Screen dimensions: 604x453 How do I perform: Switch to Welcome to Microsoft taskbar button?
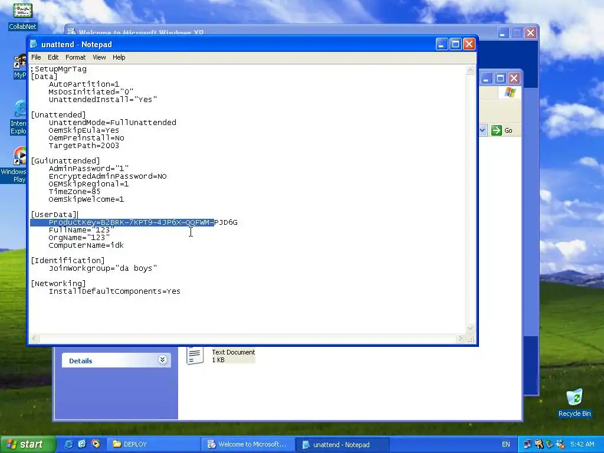pyautogui.click(x=248, y=444)
